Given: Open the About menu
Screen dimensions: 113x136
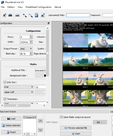Looking at the screenshot, I should [58, 7].
